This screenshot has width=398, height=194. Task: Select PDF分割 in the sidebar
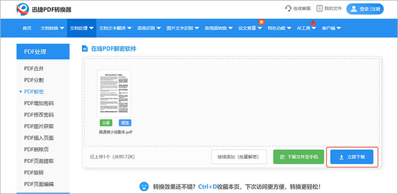click(34, 80)
